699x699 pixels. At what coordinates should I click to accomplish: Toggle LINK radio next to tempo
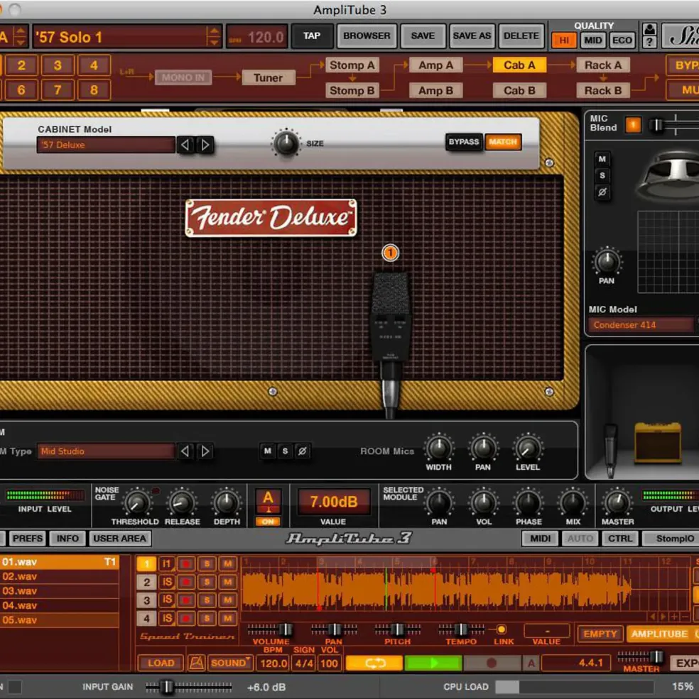[x=502, y=629]
